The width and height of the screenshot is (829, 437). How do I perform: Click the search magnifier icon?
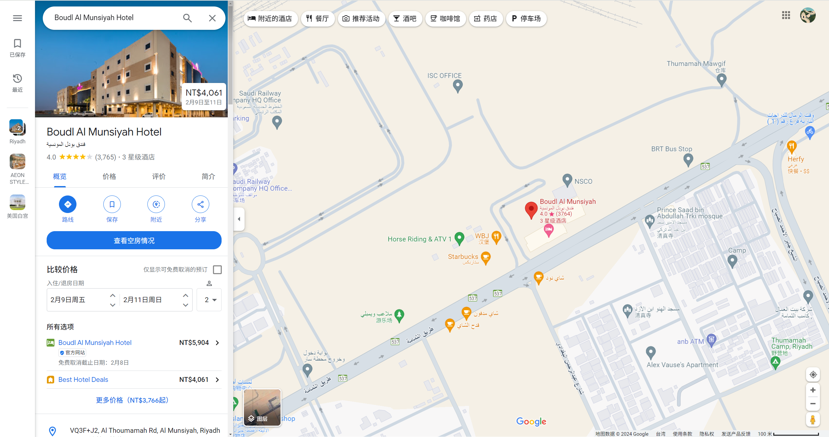pyautogui.click(x=187, y=18)
